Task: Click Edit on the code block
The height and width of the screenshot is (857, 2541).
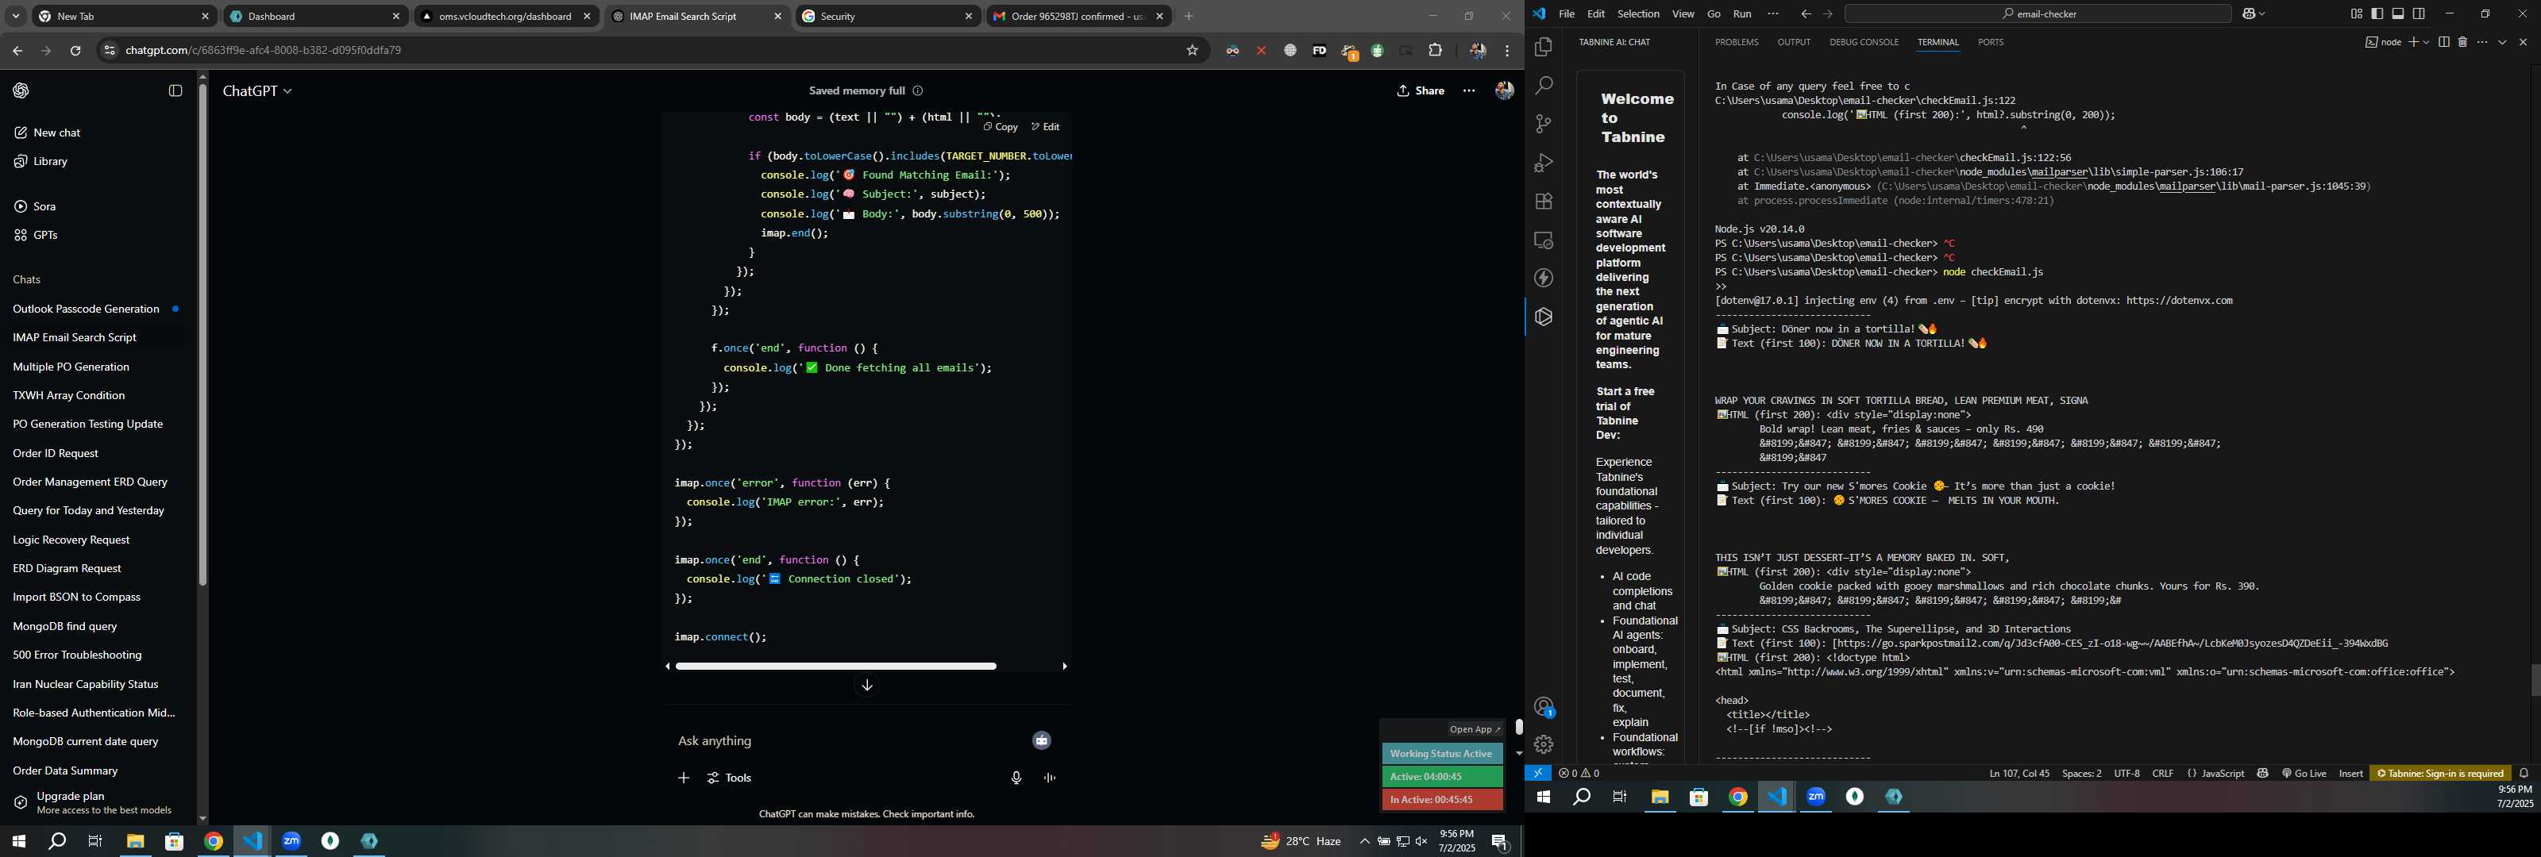Action: (x=1046, y=127)
